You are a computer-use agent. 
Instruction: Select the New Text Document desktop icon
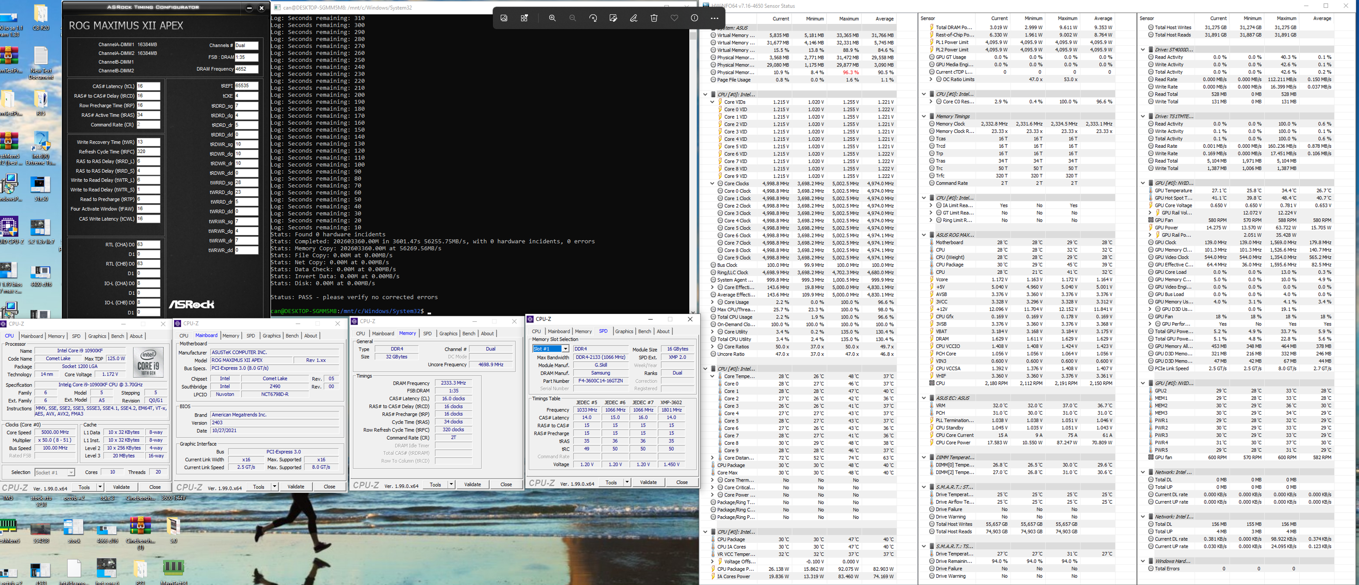pyautogui.click(x=41, y=63)
